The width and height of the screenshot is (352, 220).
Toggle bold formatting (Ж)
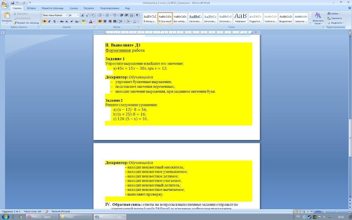pos(44,21)
